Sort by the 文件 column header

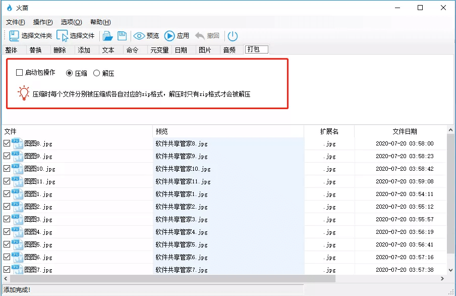coord(77,131)
